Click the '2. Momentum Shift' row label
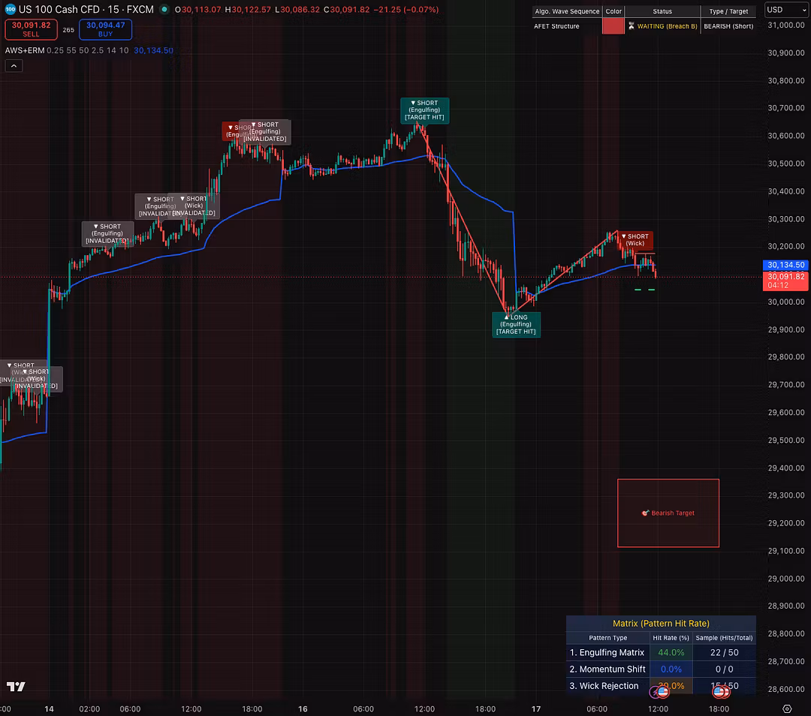 click(x=607, y=669)
